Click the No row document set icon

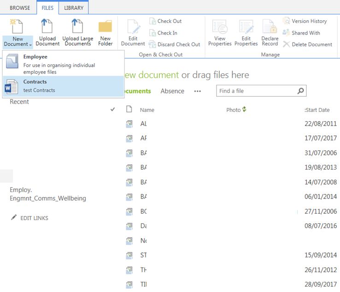129,240
